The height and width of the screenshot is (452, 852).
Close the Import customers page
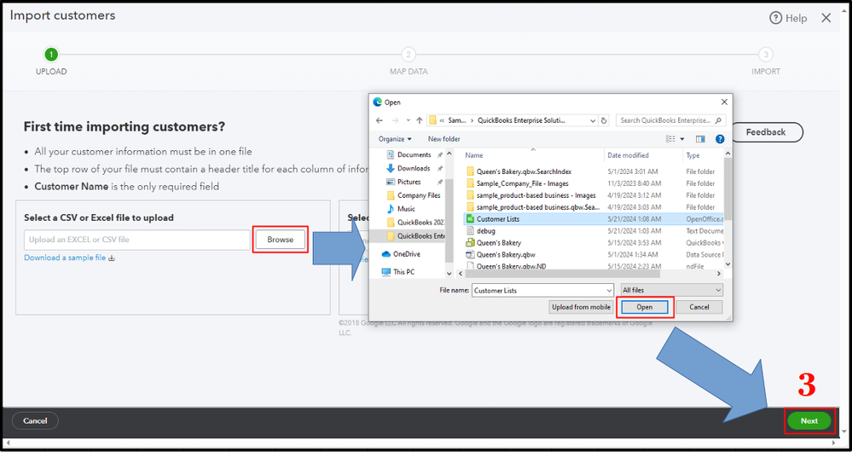click(x=826, y=18)
